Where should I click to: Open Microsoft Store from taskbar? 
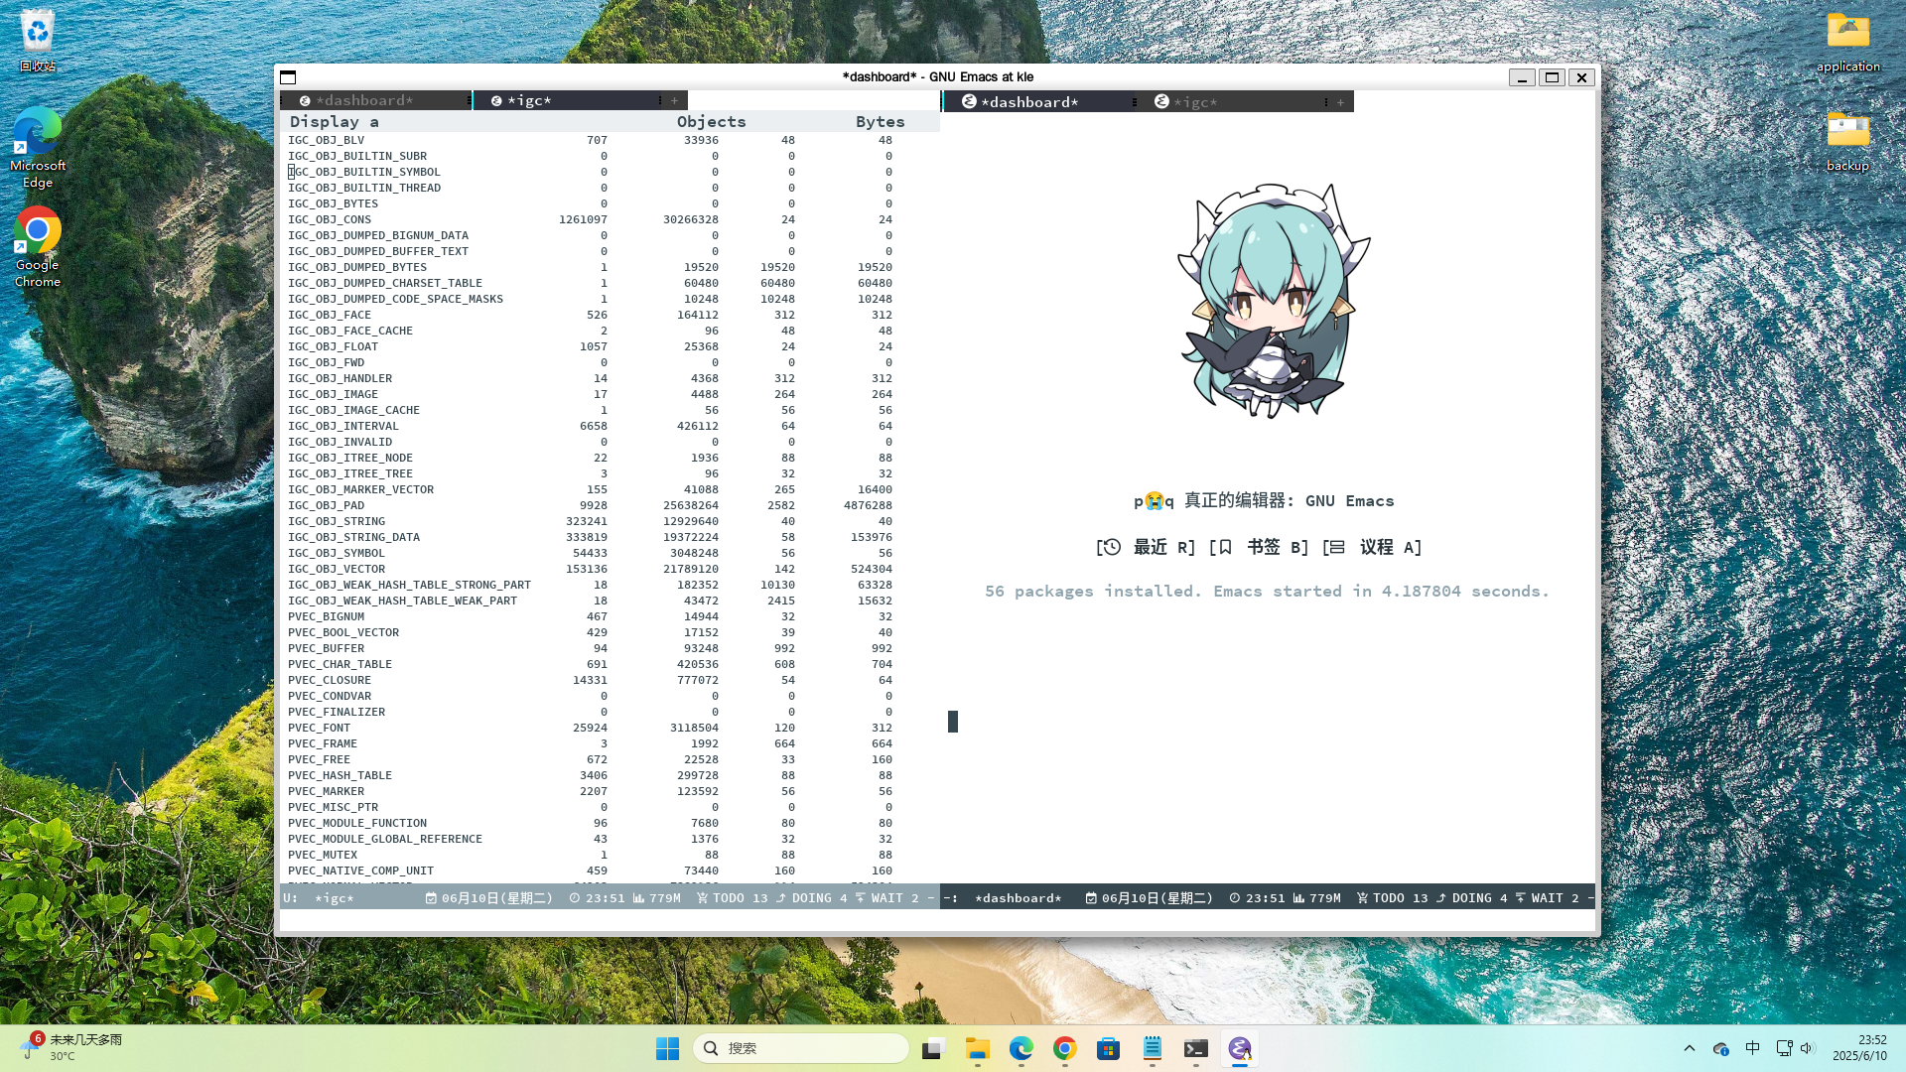[1109, 1048]
